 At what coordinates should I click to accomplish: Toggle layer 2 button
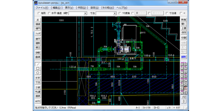click(x=182, y=72)
